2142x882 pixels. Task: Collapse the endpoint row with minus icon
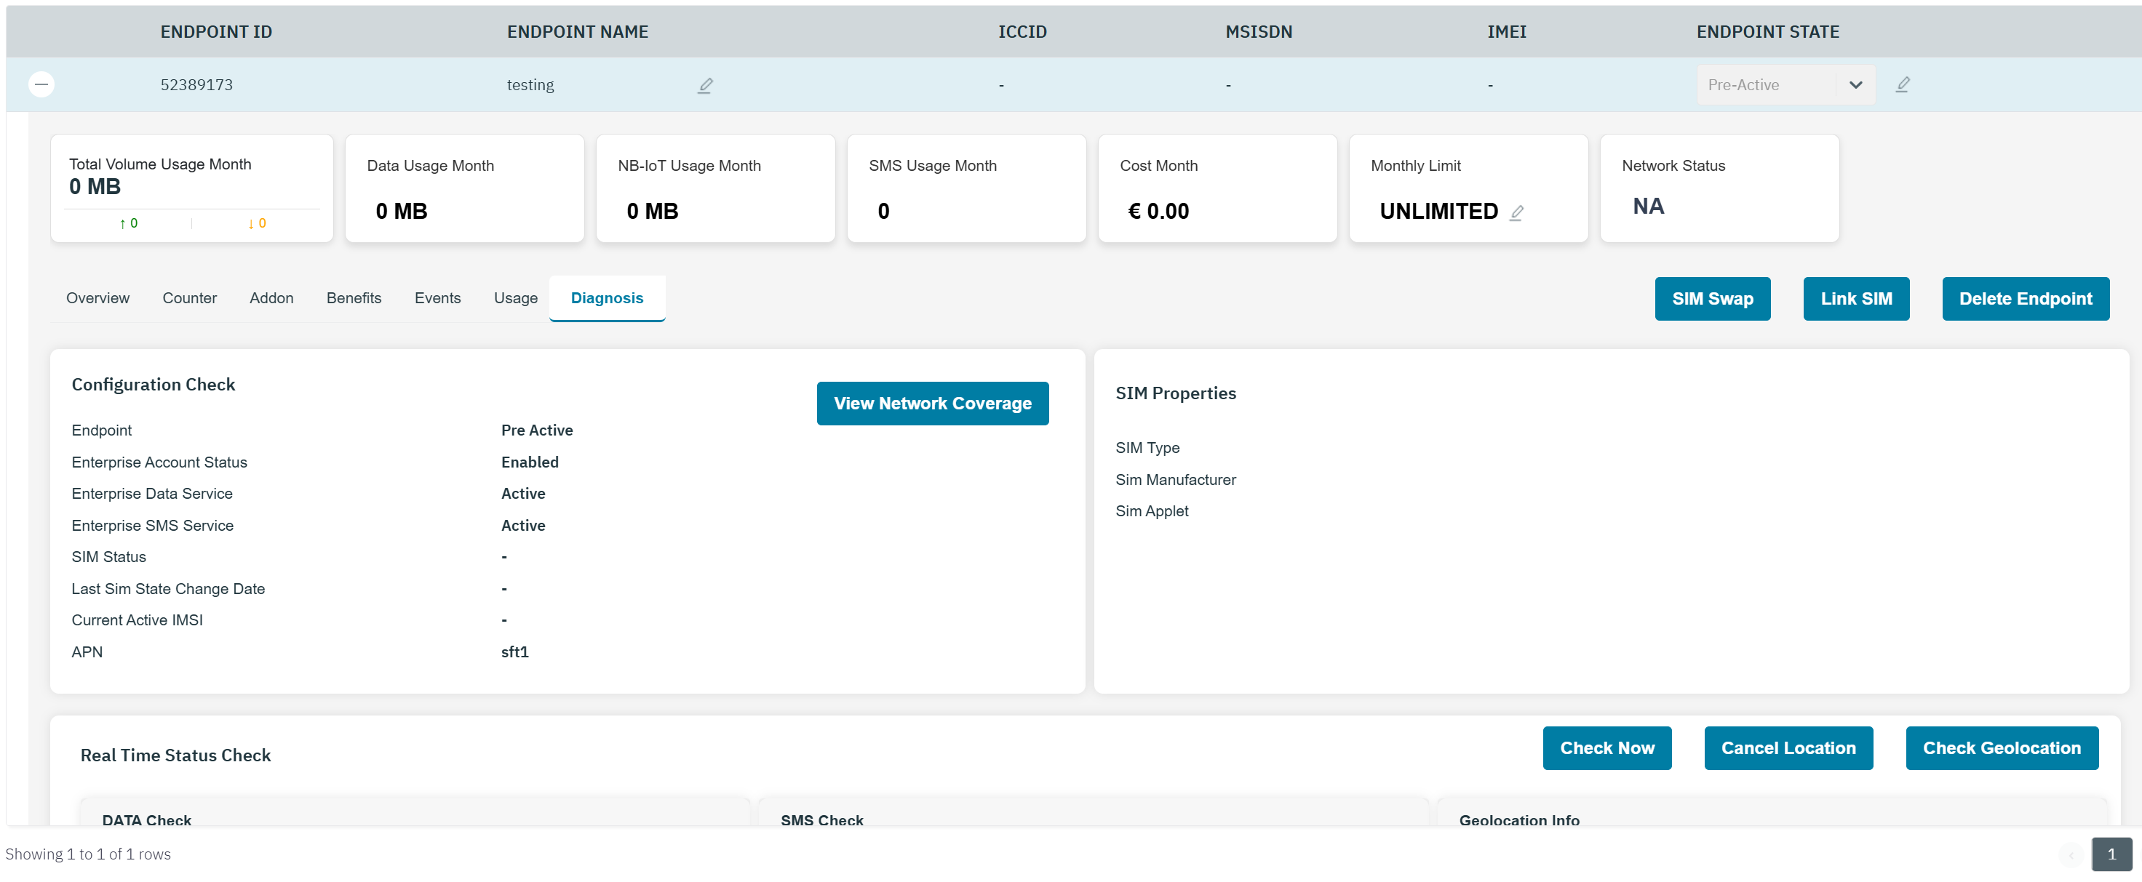[x=41, y=84]
